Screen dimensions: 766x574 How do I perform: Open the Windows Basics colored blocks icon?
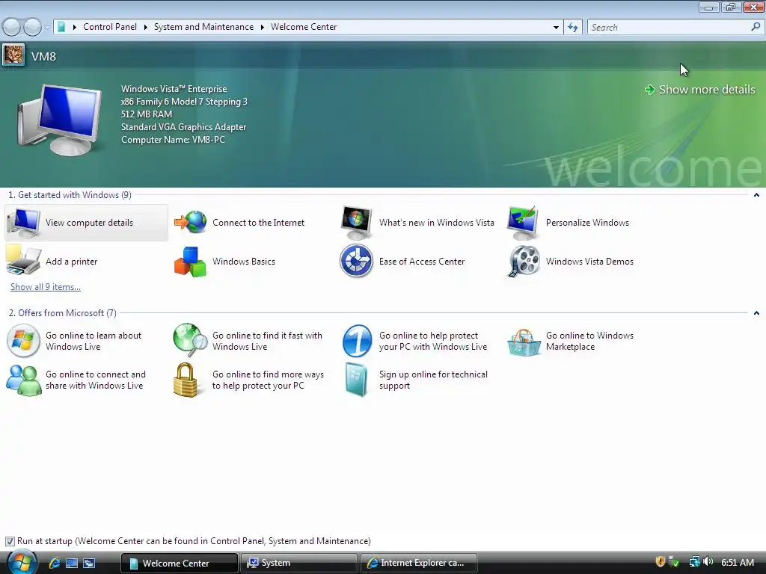(x=191, y=262)
